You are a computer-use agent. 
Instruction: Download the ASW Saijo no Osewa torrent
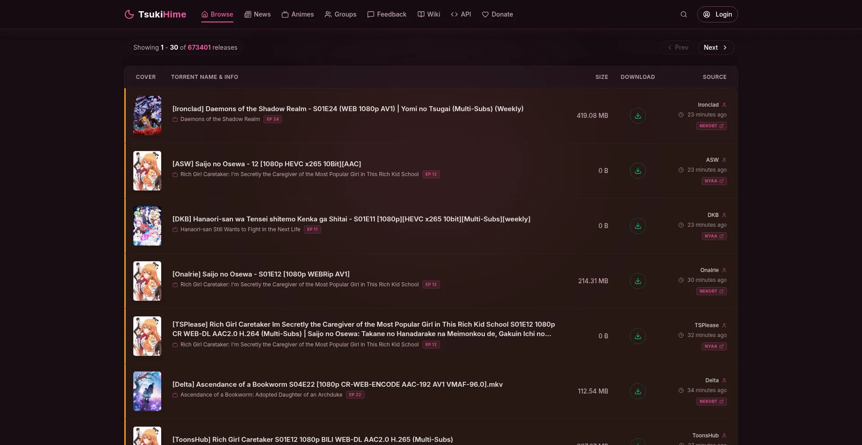click(x=638, y=171)
